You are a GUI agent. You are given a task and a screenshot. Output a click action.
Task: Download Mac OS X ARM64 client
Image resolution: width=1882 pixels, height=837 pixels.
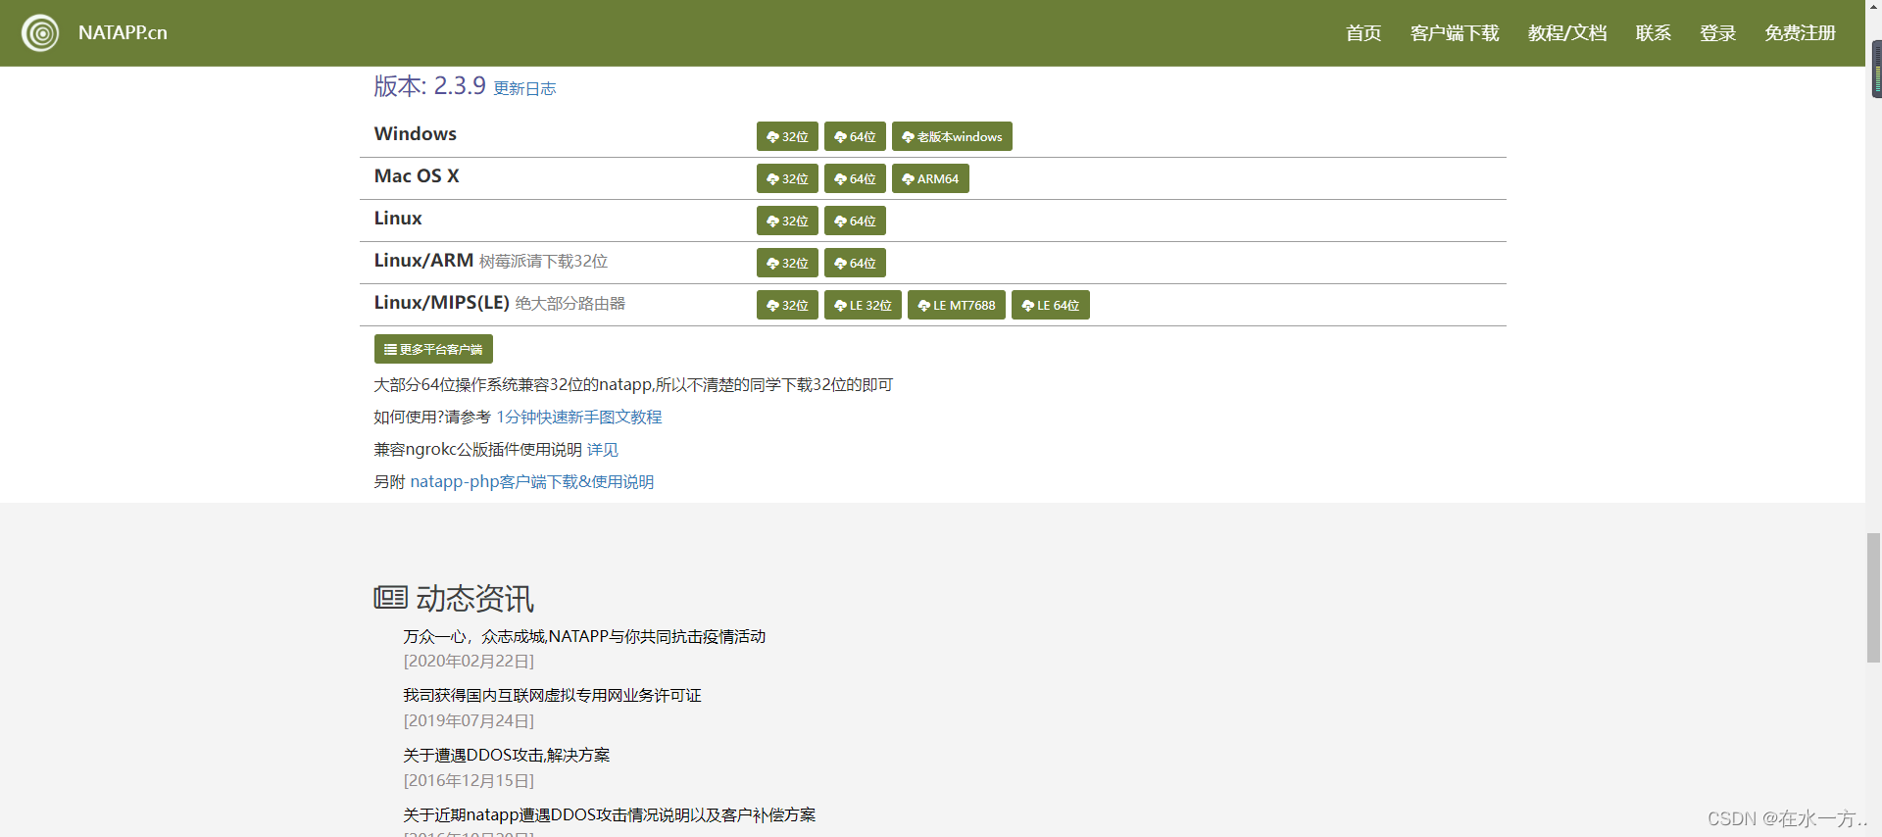[930, 178]
